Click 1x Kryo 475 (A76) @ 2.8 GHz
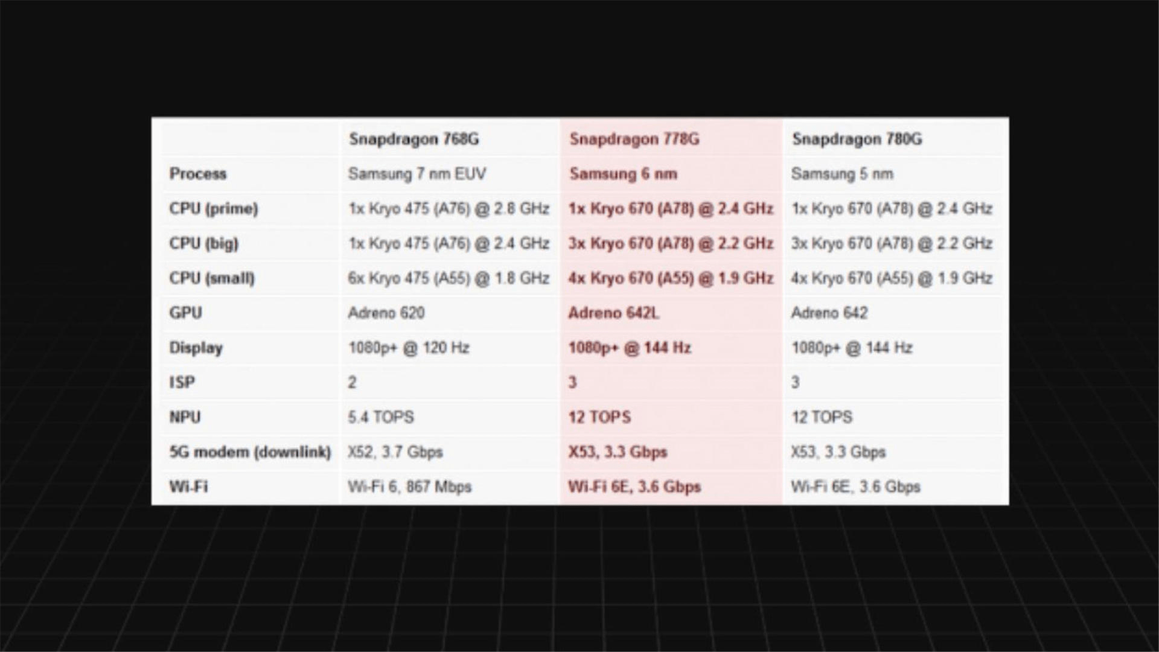This screenshot has height=652, width=1159. 449,209
